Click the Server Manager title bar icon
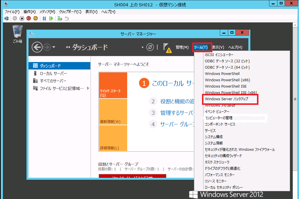The width and height of the screenshot is (299, 199). tap(31, 34)
